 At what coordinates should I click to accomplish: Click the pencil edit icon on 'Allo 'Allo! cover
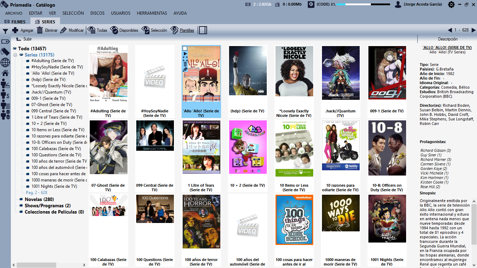(185, 69)
